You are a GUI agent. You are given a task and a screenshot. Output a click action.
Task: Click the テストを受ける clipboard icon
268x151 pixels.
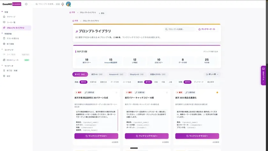click(4, 38)
